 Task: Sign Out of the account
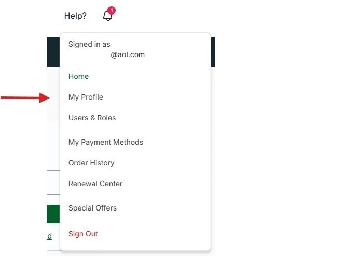click(x=83, y=234)
